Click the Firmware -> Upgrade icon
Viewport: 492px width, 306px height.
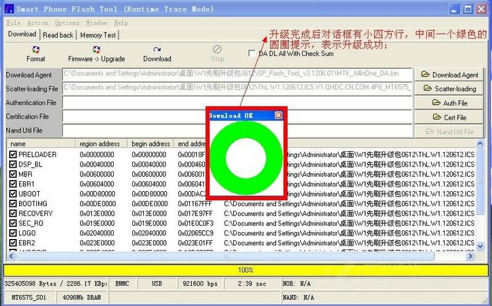click(96, 53)
